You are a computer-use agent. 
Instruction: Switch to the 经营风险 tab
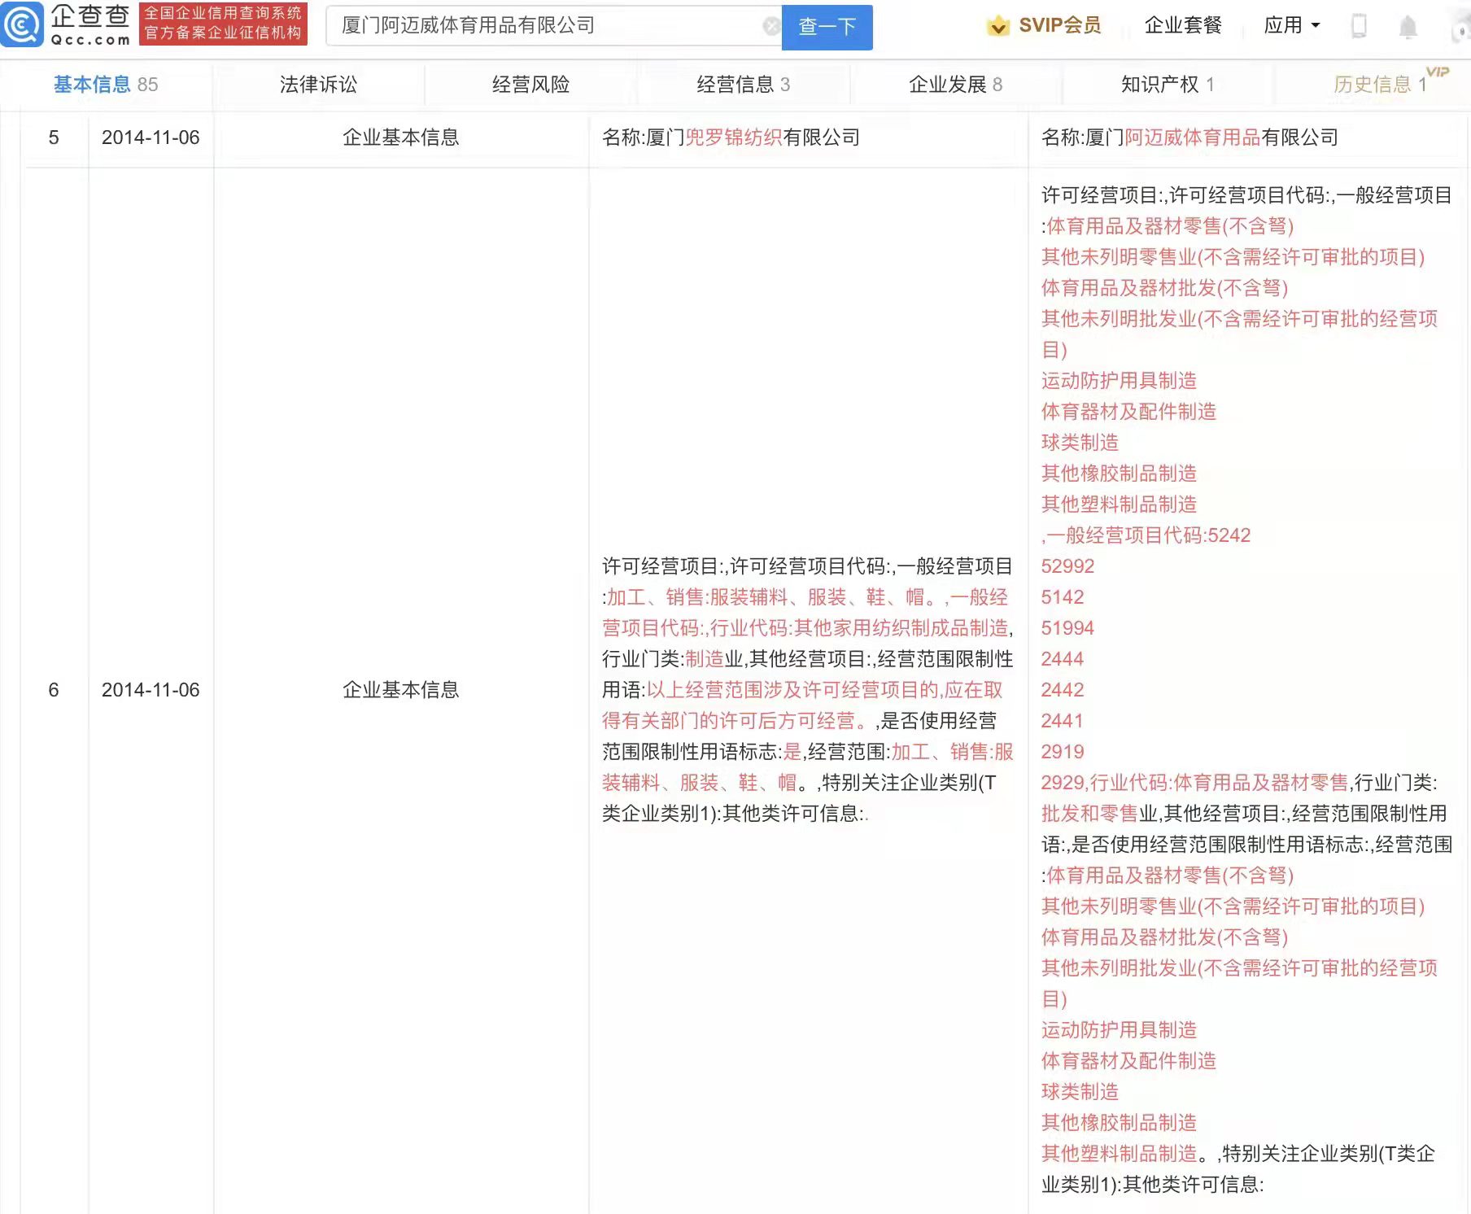(x=530, y=85)
